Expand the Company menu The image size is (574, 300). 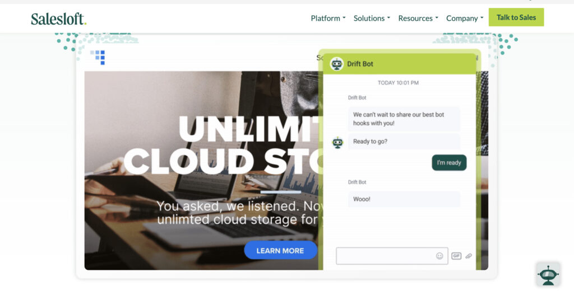pos(465,18)
